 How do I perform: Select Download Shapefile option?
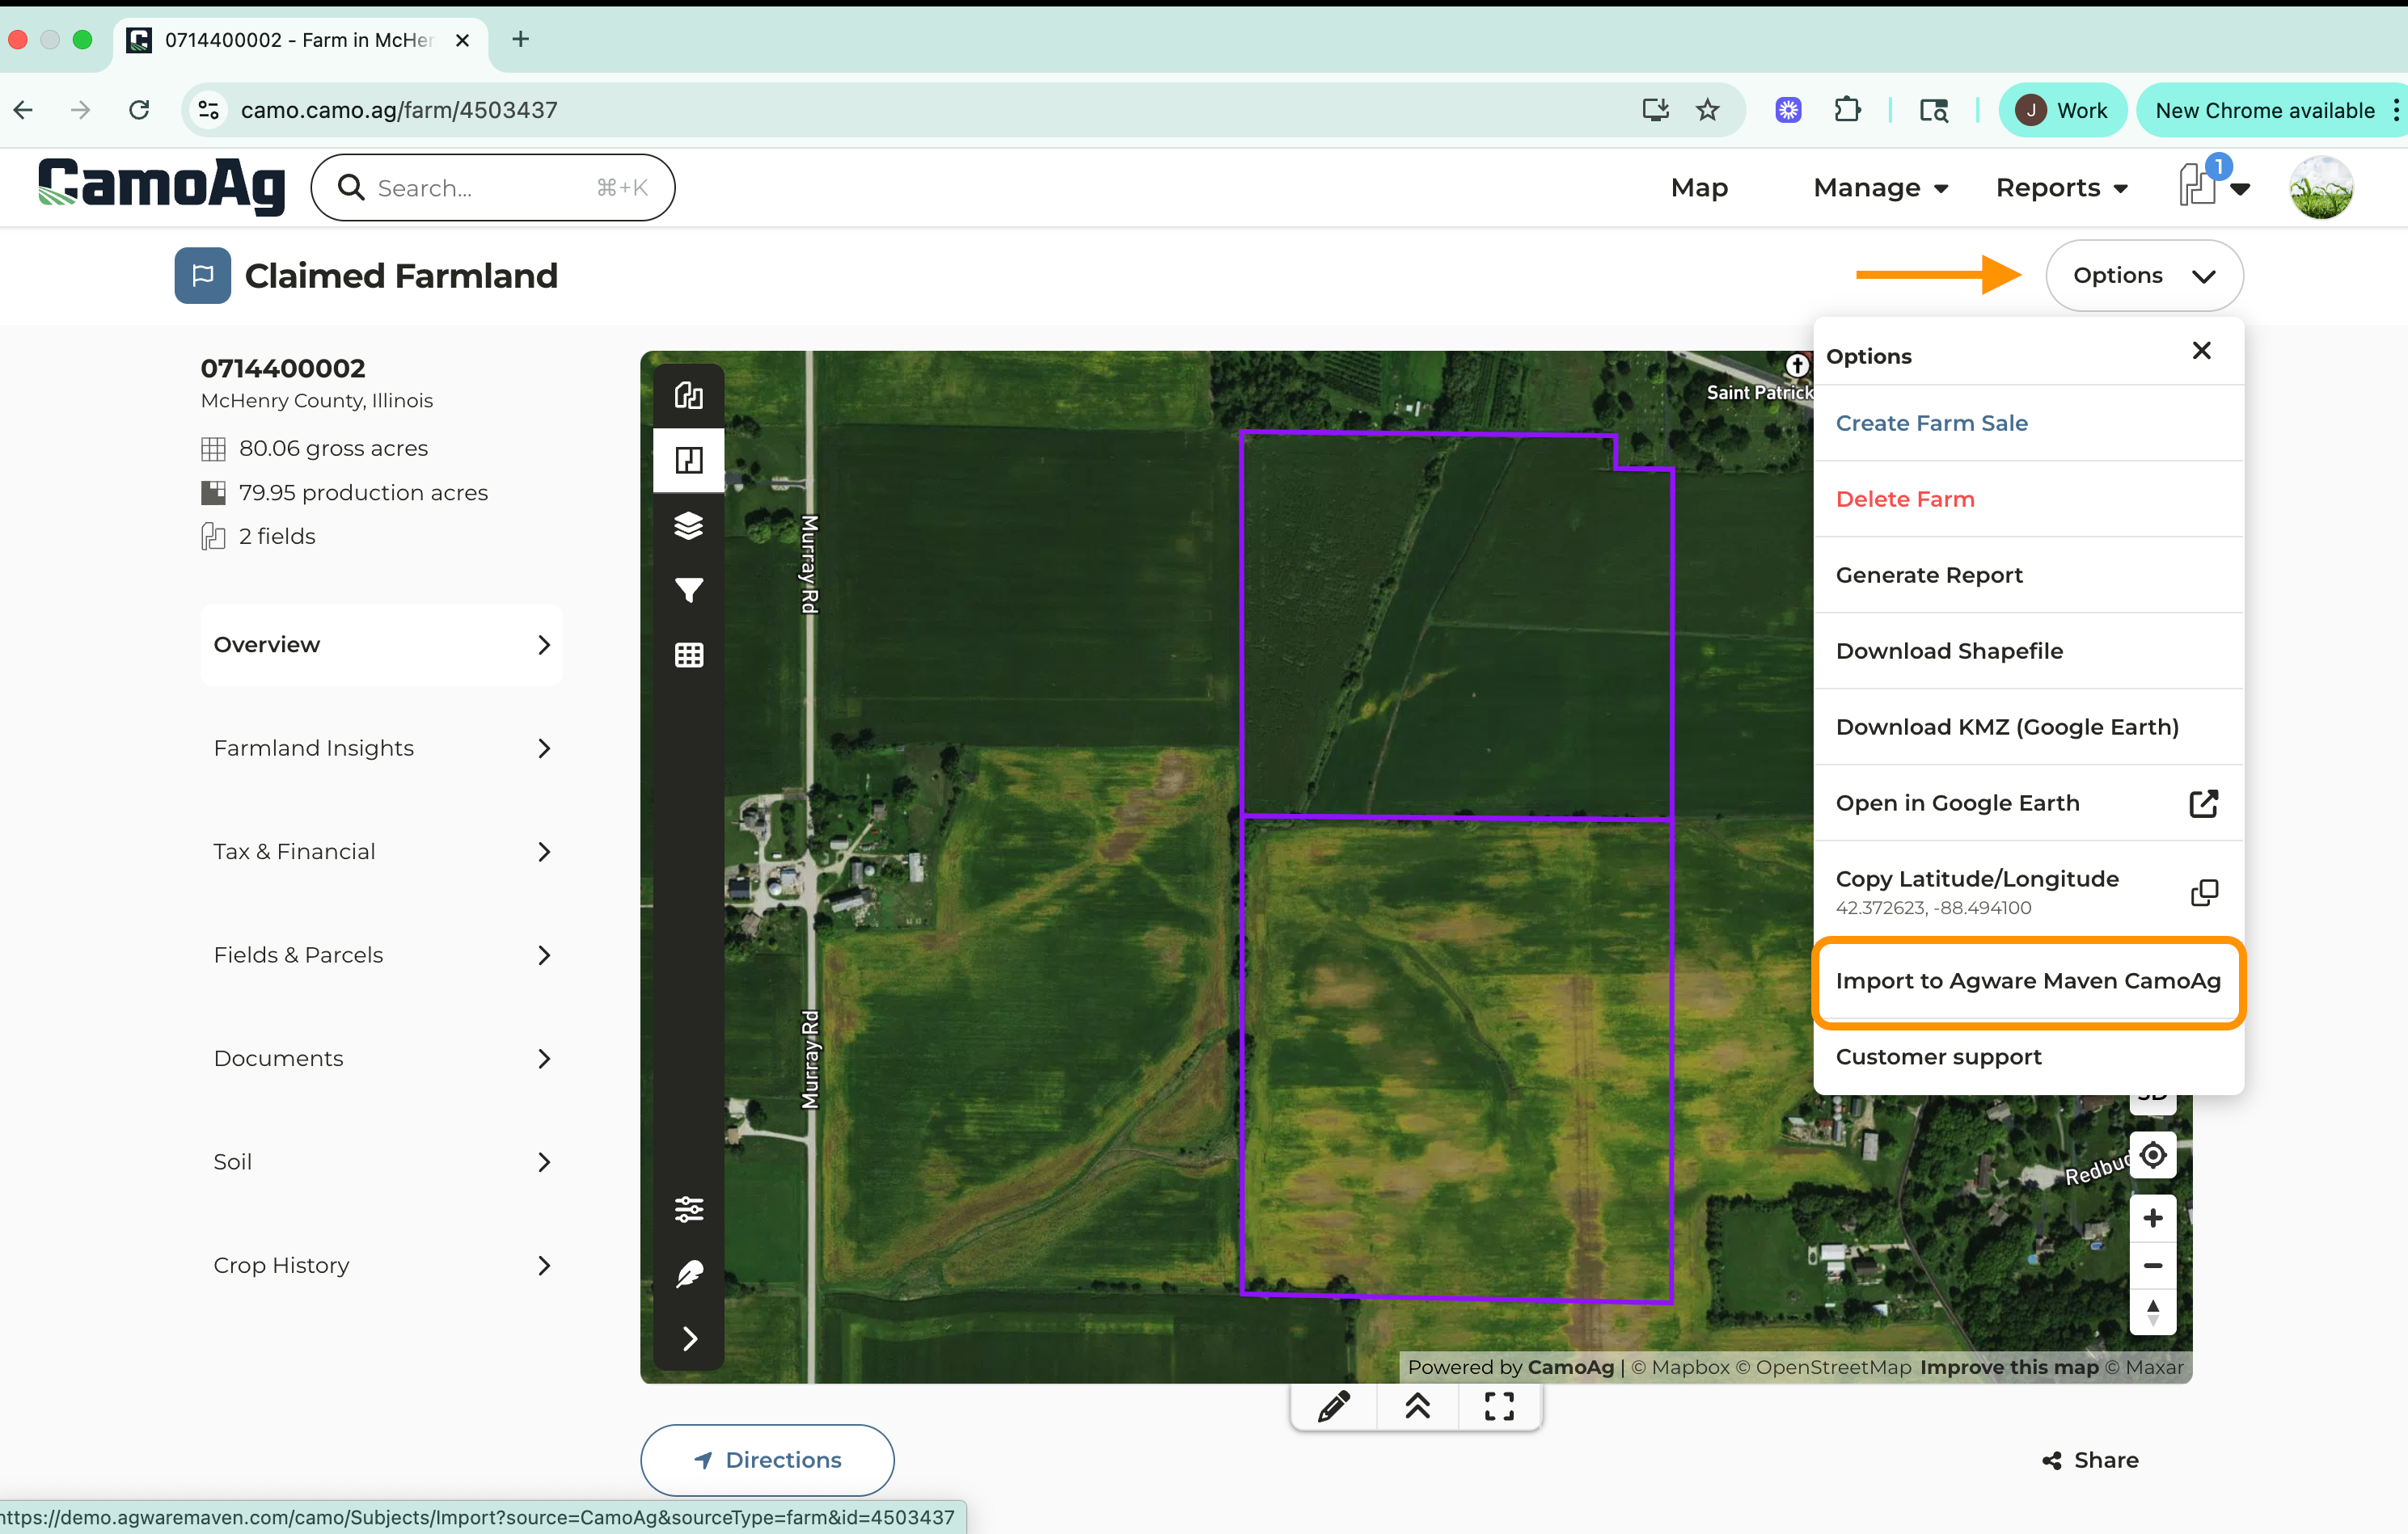click(2028, 651)
